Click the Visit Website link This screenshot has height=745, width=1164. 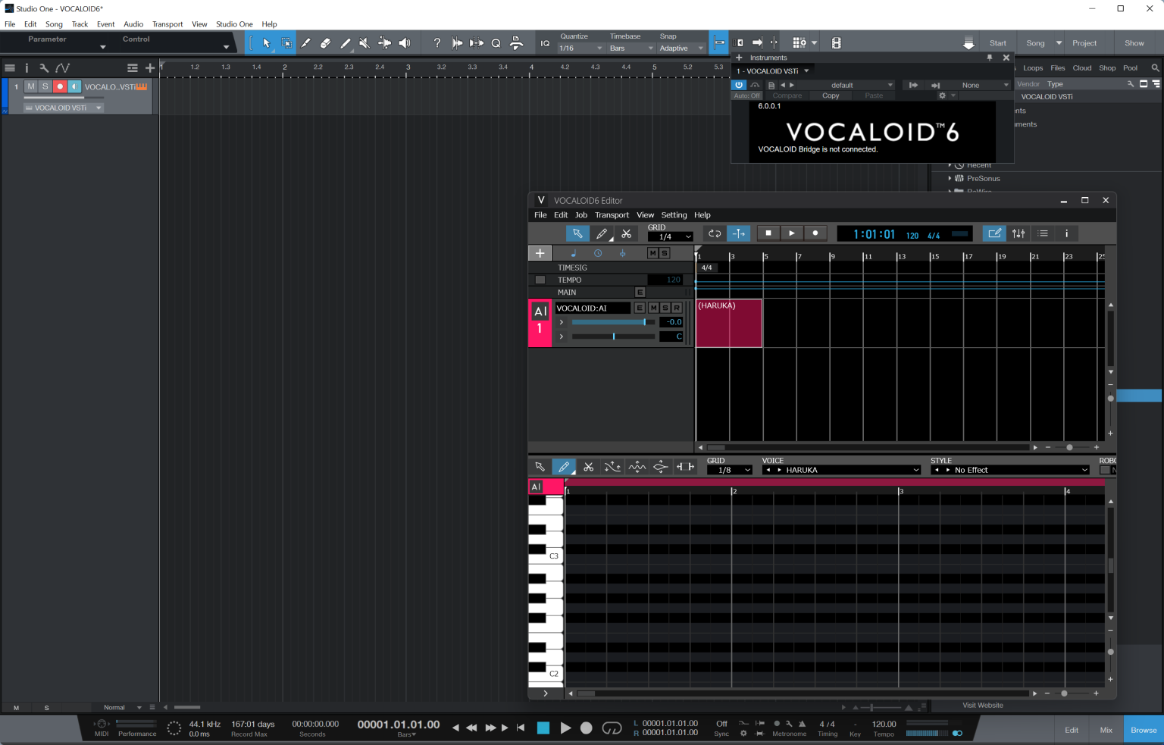click(982, 706)
